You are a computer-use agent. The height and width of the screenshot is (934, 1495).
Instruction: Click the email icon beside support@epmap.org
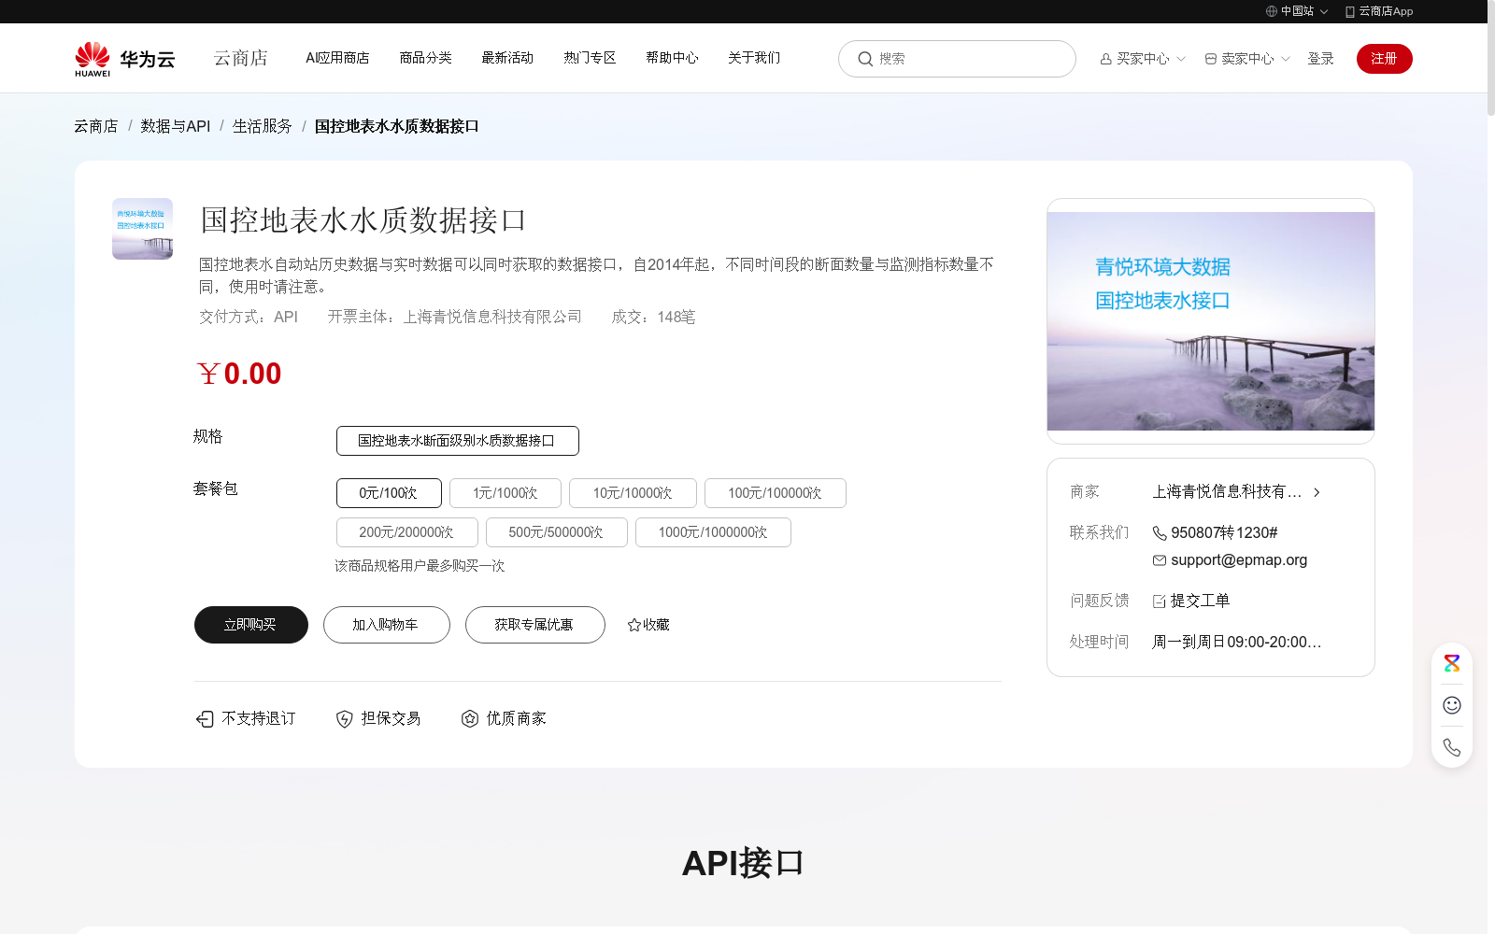click(x=1160, y=560)
